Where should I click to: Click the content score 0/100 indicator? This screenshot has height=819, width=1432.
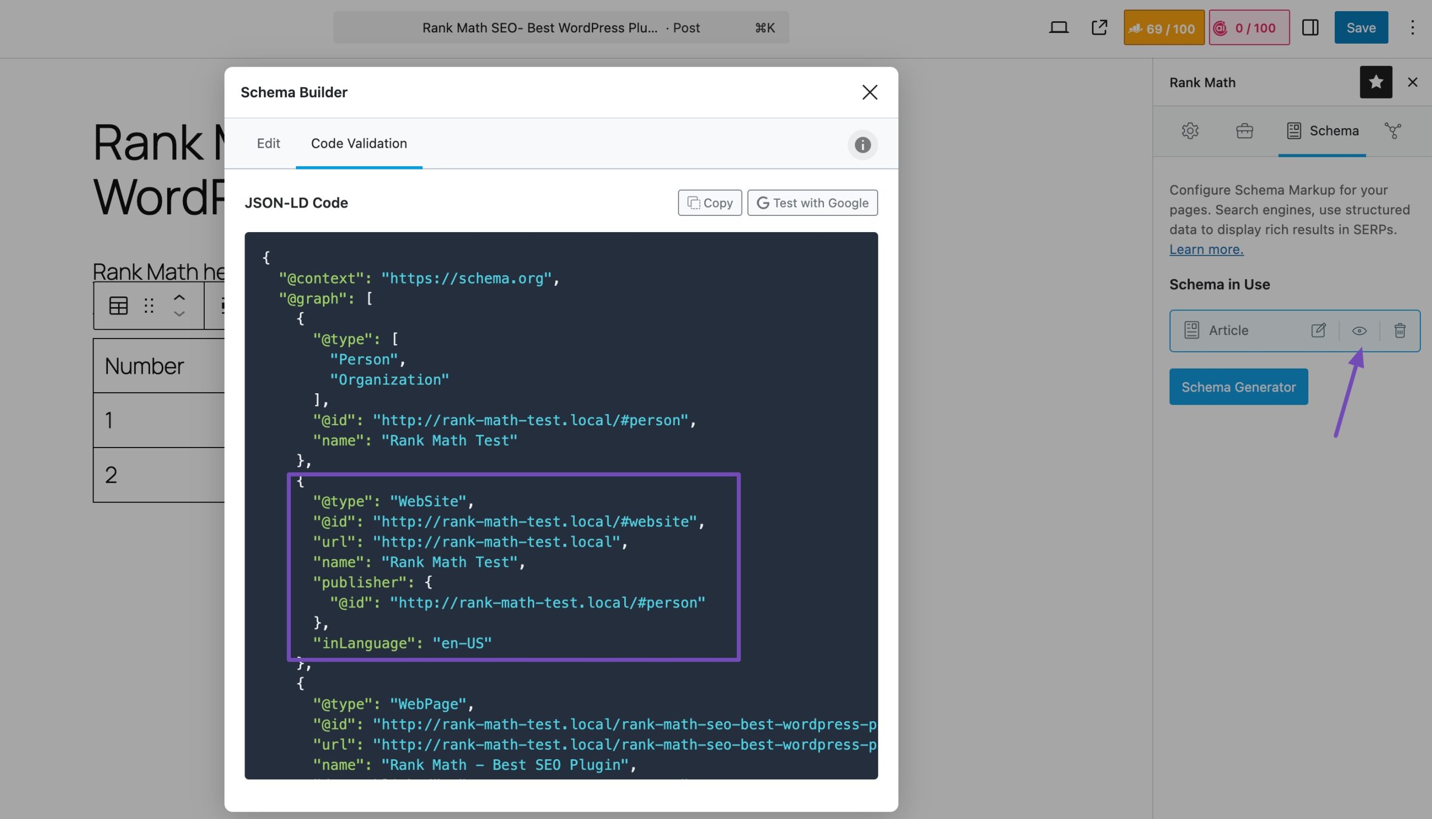(1249, 26)
